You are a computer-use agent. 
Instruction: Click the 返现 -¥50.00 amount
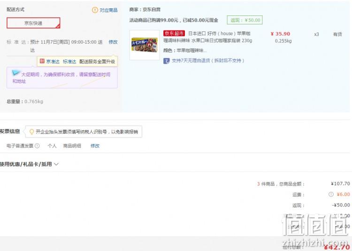(341, 205)
